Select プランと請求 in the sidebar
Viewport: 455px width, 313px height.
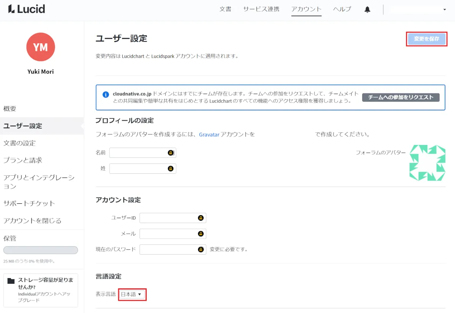(23, 160)
